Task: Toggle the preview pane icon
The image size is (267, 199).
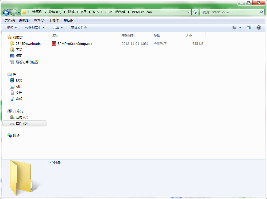Action: [249, 27]
